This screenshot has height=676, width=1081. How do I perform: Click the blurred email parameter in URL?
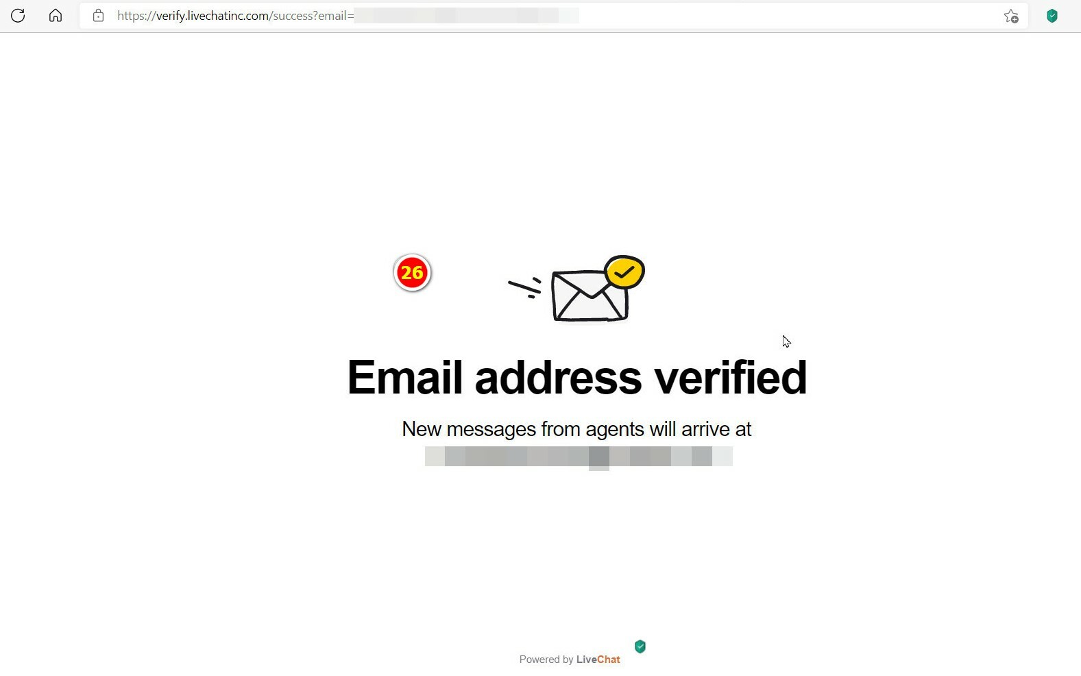point(466,16)
